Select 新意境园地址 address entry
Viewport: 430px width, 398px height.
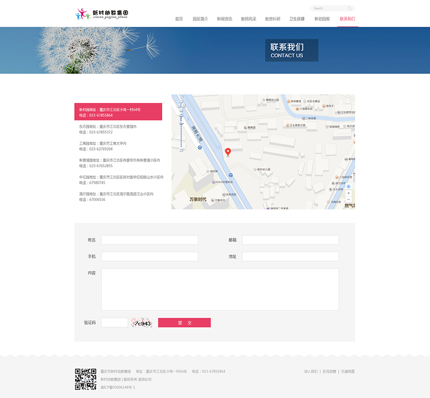pos(120,163)
